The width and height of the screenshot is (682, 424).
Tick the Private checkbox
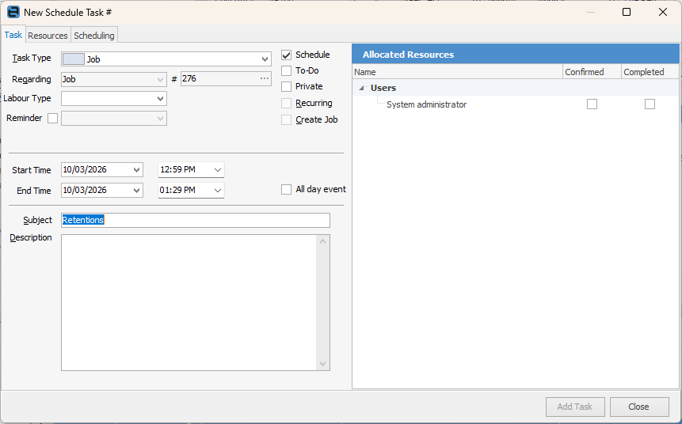pos(286,86)
